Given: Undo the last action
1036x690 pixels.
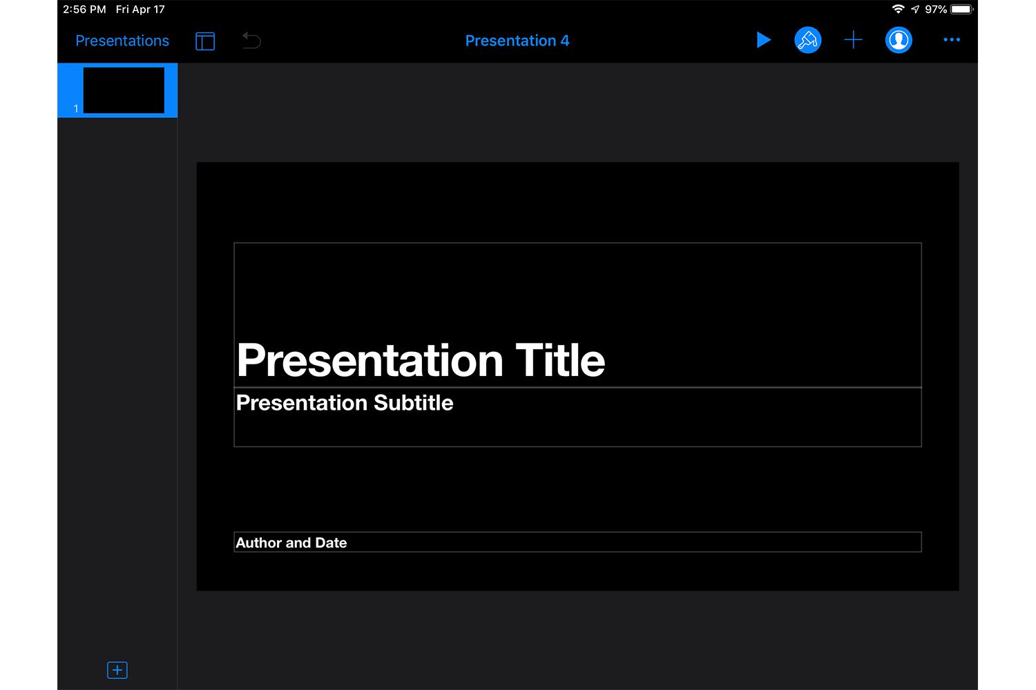Looking at the screenshot, I should (251, 41).
